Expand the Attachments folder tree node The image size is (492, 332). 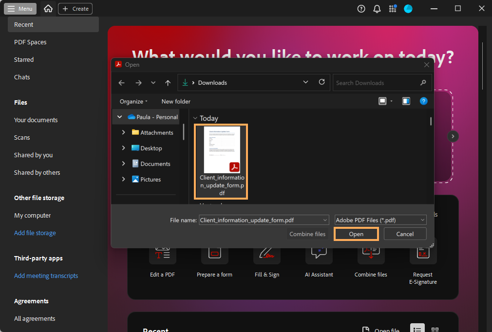click(123, 132)
